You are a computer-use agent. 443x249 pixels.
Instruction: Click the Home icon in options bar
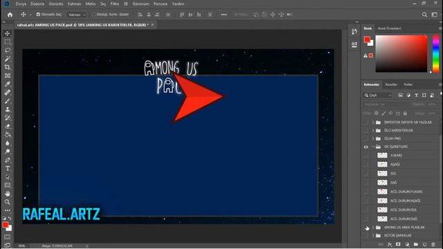point(10,15)
